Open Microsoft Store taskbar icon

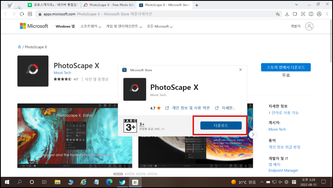[135, 182]
